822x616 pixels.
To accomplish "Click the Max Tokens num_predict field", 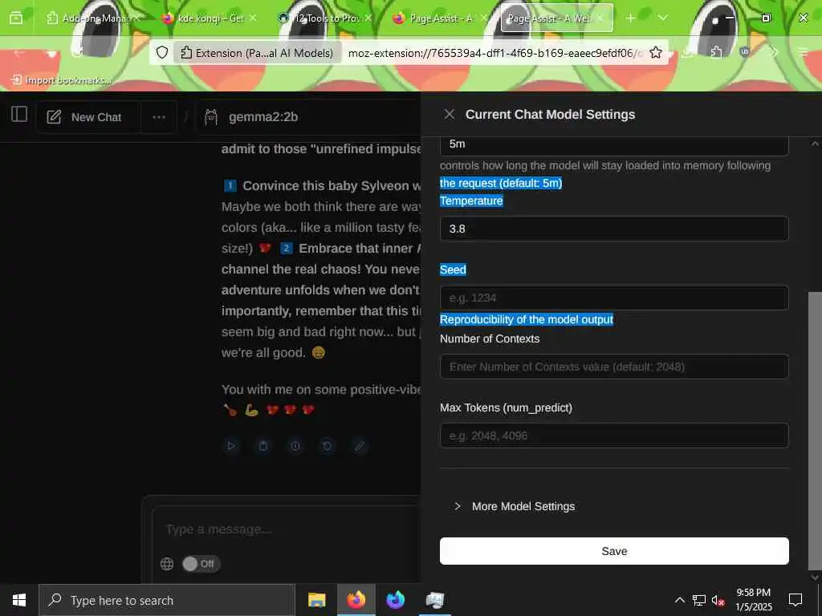I will tap(614, 436).
